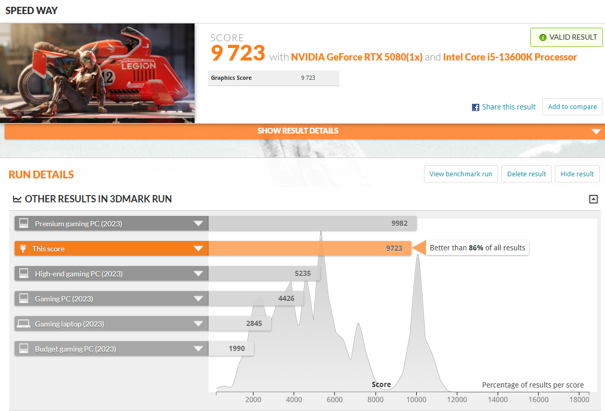This screenshot has height=411, width=605.
Task: Click the orange 9723 score bar
Action: point(310,248)
